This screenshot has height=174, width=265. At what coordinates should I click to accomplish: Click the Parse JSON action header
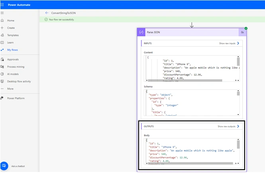click(x=192, y=32)
